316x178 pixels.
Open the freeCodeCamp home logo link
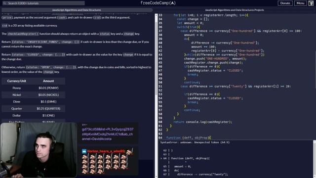pos(158,3)
